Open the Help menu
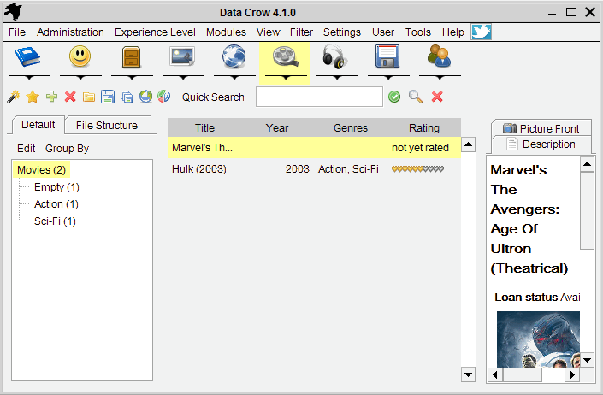This screenshot has height=395, width=603. (x=453, y=32)
